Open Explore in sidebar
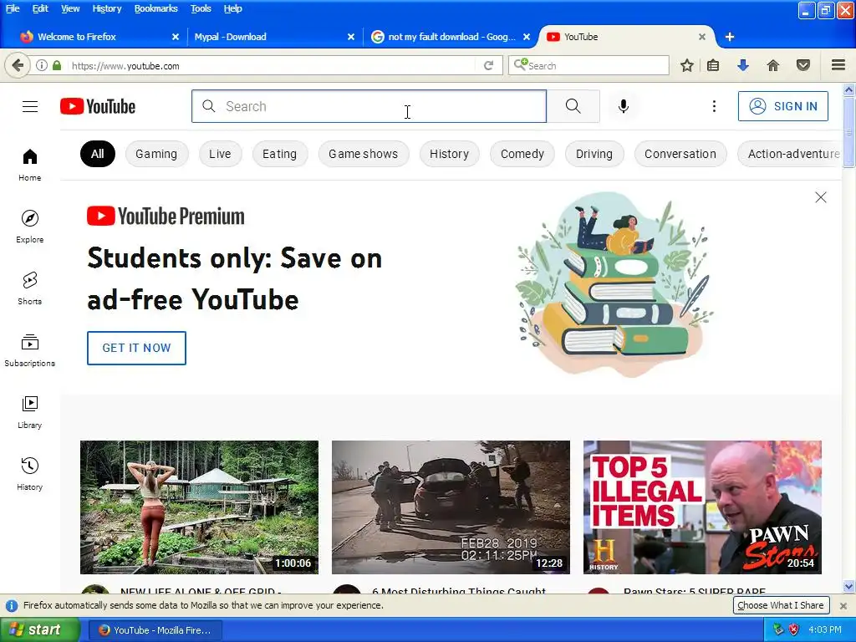856x642 pixels. click(30, 227)
